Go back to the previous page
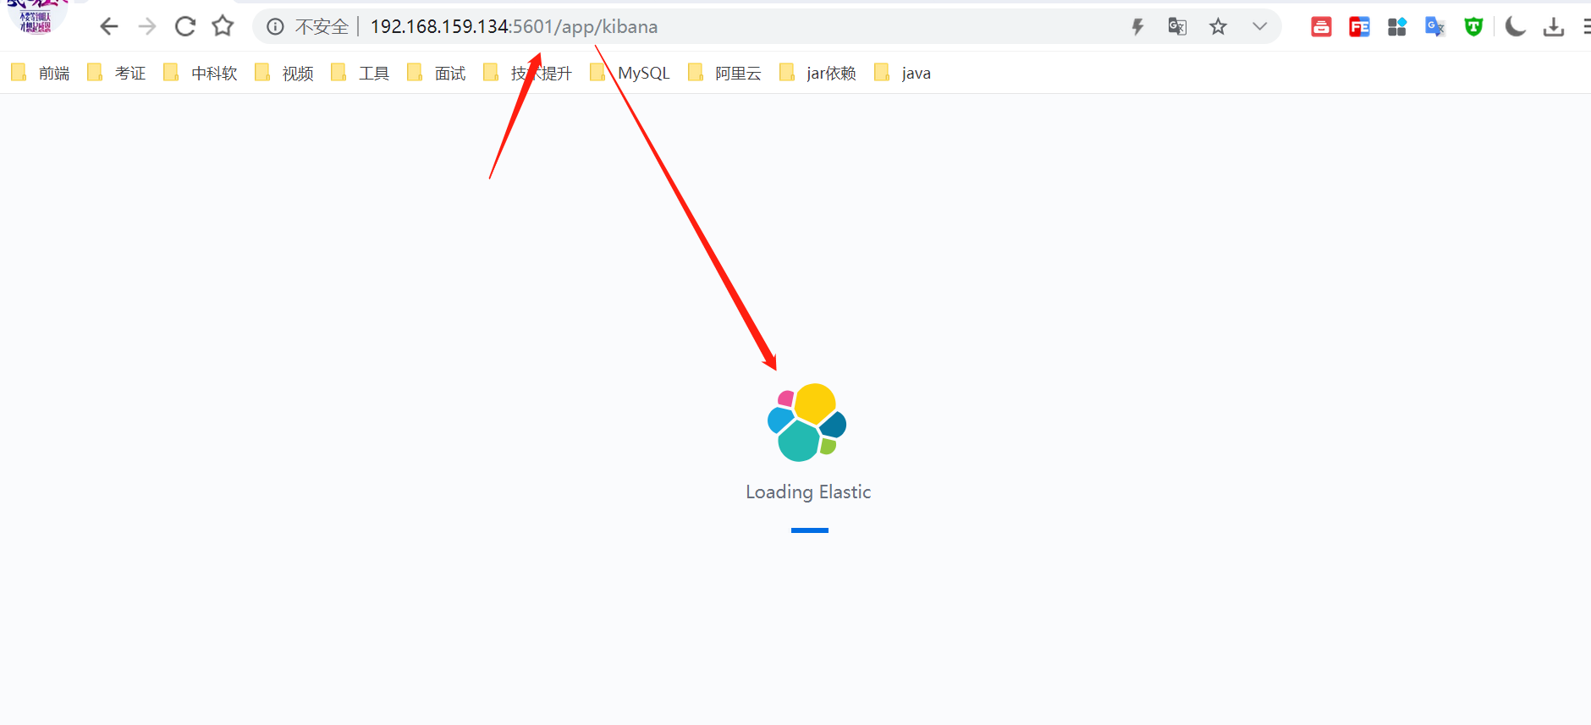Image resolution: width=1591 pixels, height=725 pixels. click(x=108, y=27)
